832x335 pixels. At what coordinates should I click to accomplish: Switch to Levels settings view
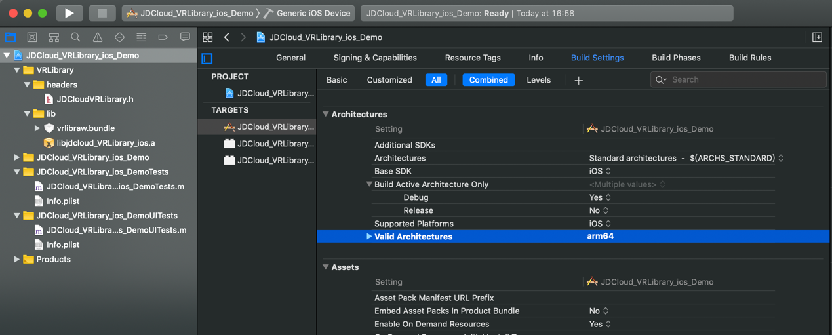(x=539, y=80)
